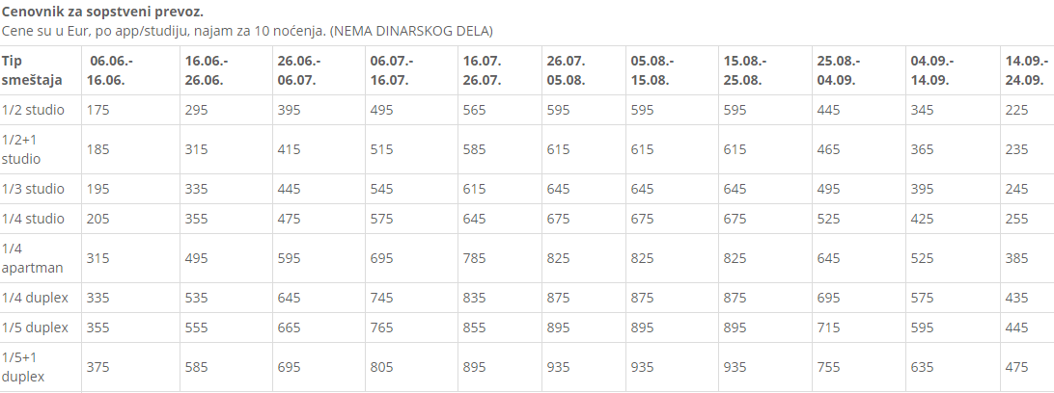The height and width of the screenshot is (393, 1054).
Task: Select the '1/4 duplex' row label
Action: pos(35,298)
